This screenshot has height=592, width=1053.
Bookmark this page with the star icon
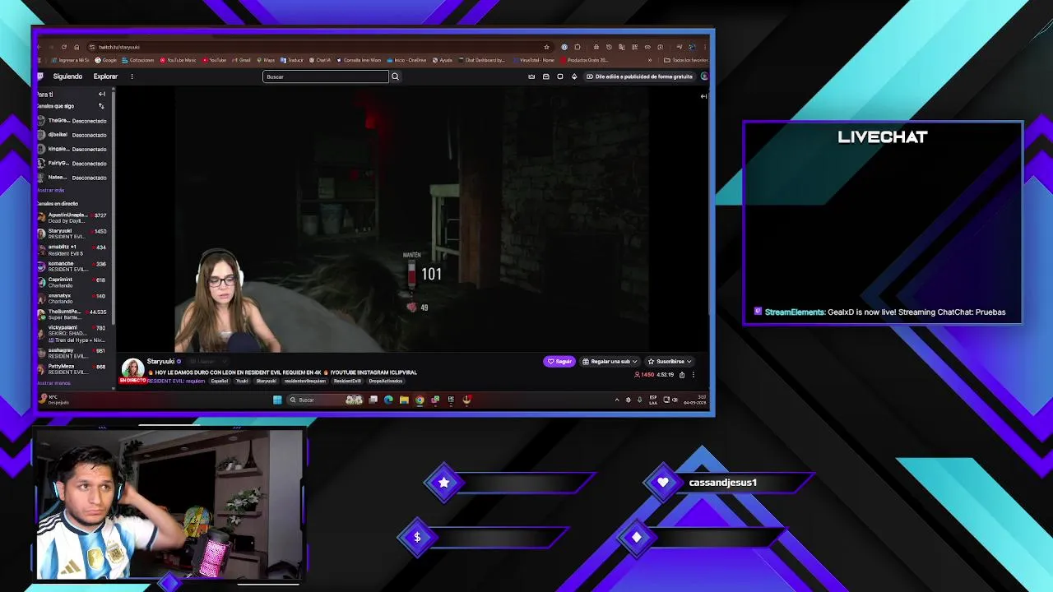point(546,47)
